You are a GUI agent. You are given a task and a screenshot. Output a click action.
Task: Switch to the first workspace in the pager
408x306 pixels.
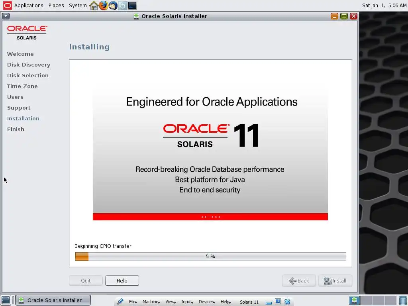(x=354, y=300)
